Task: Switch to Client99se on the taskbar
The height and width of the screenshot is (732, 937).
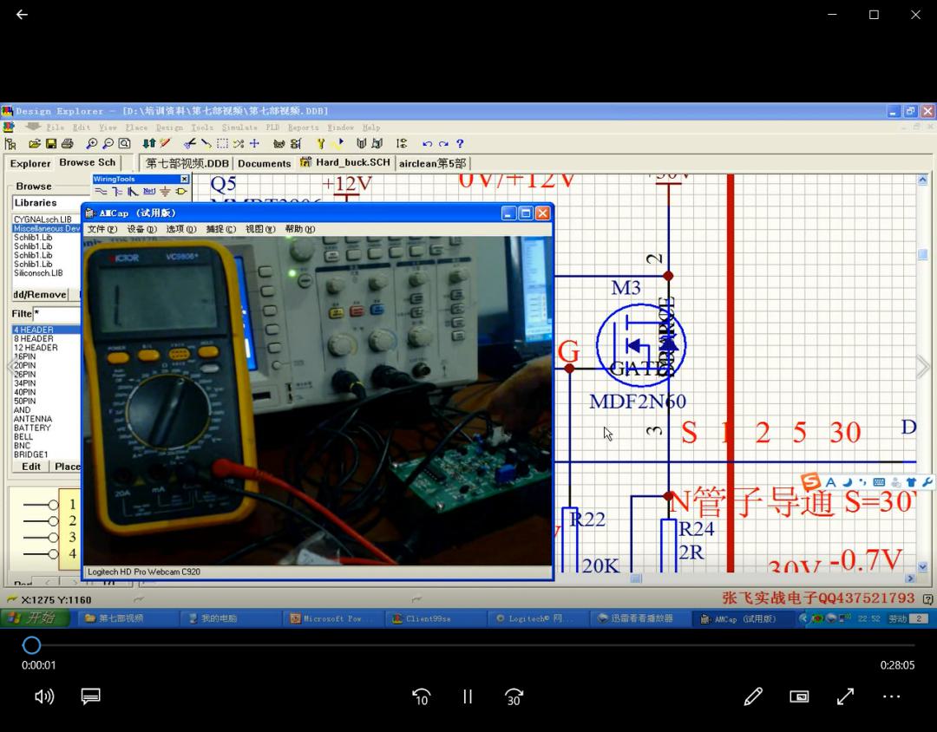Action: pos(436,618)
